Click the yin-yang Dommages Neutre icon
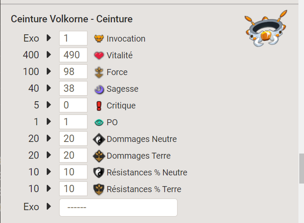 [x=99, y=139]
